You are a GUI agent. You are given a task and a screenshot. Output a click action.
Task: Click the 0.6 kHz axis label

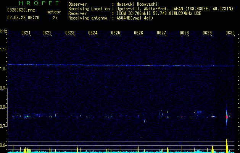(x=3, y=145)
